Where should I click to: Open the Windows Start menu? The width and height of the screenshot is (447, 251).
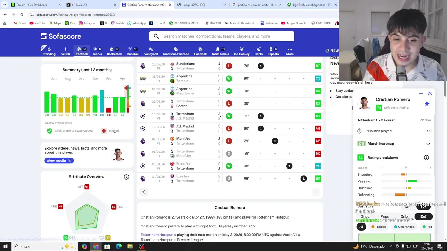[x=5, y=246]
